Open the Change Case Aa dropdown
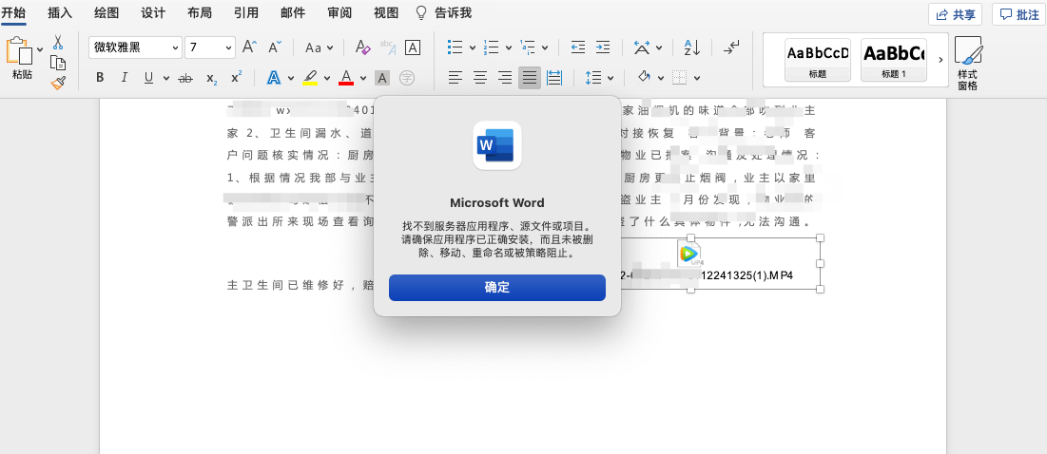The image size is (1047, 454). 320,47
